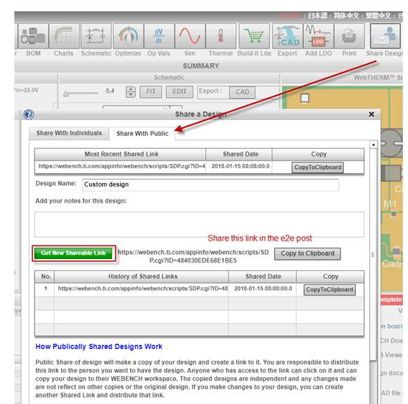The height and width of the screenshot is (404, 408).
Task: Click history row 1 shared date cell
Action: coord(263,289)
